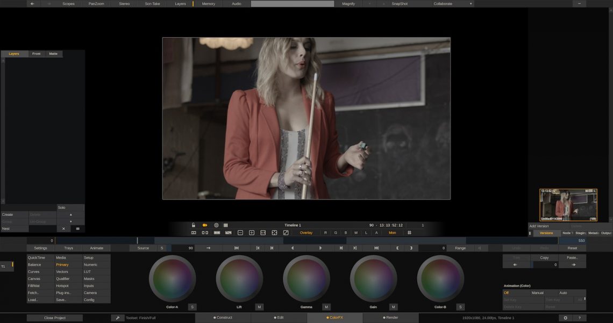Image resolution: width=613 pixels, height=323 pixels.
Task: Click the wrench icon next to Close Project
Action: 118,318
